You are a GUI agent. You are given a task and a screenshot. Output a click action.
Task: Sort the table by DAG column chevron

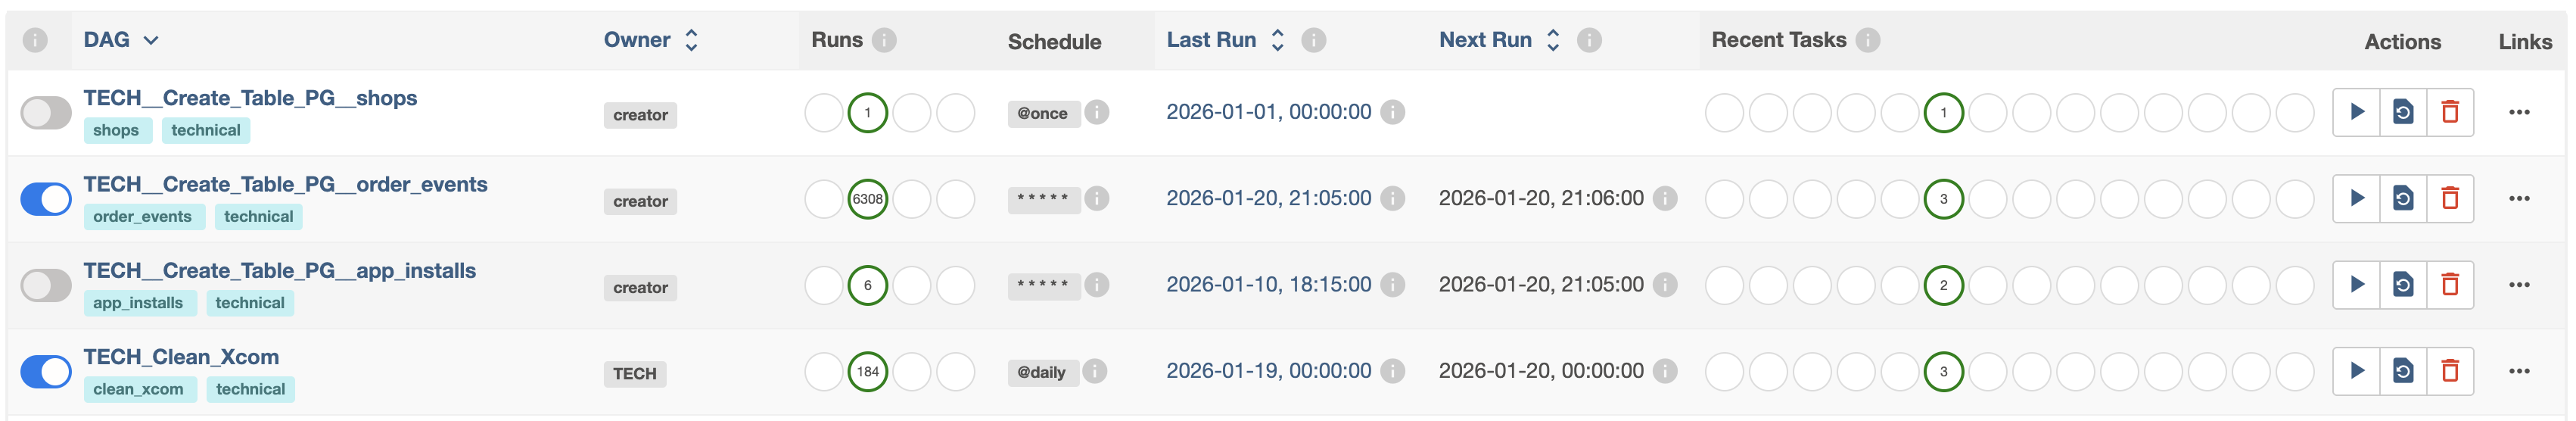pos(151,40)
